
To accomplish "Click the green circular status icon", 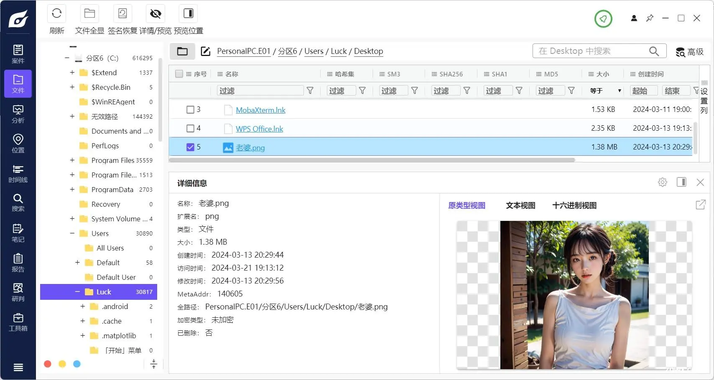I will (603, 19).
